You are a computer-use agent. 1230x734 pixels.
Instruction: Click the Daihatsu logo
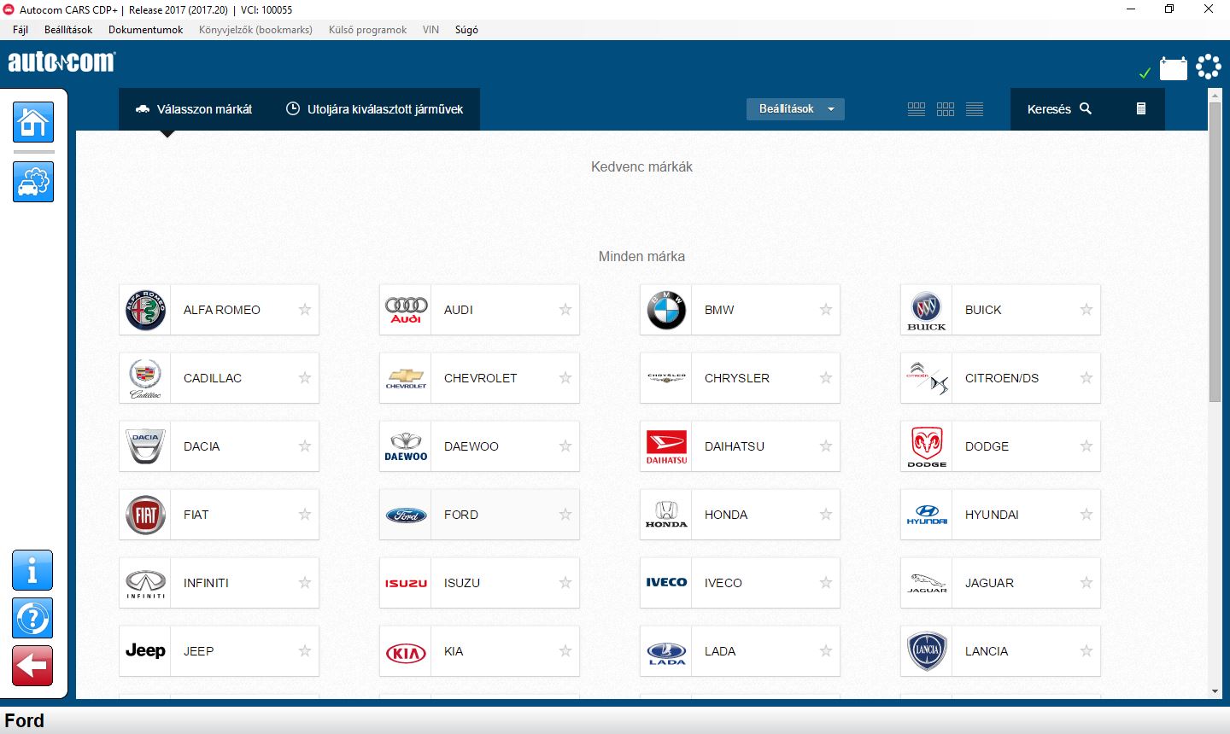pos(666,447)
